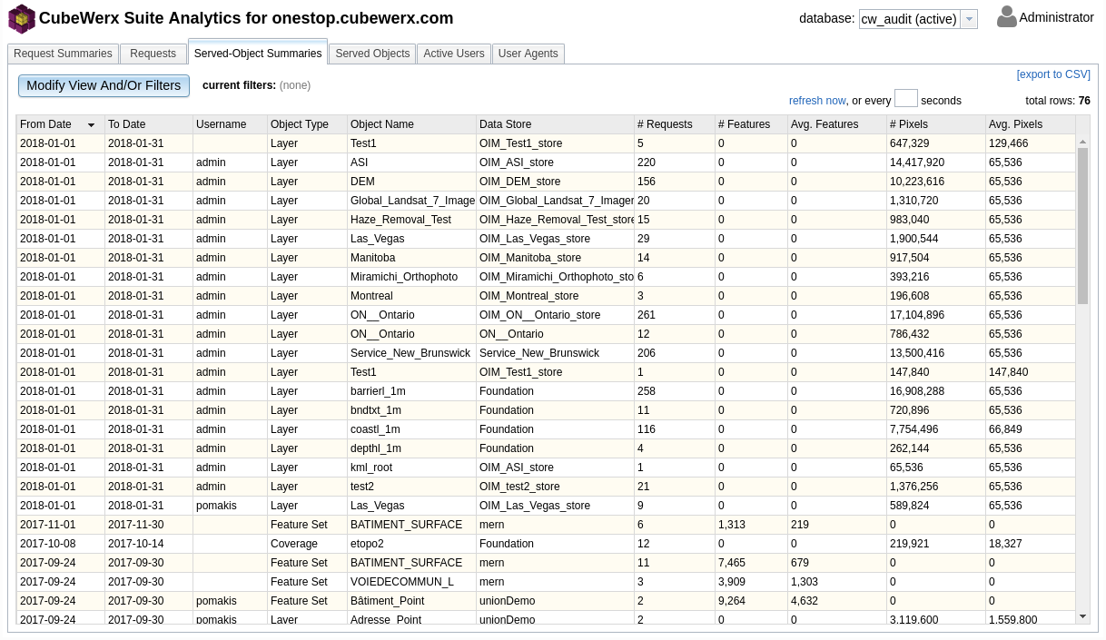Screen dimensions: 1106x640
Task: Sort by the Data Store column header
Action: 555,124
